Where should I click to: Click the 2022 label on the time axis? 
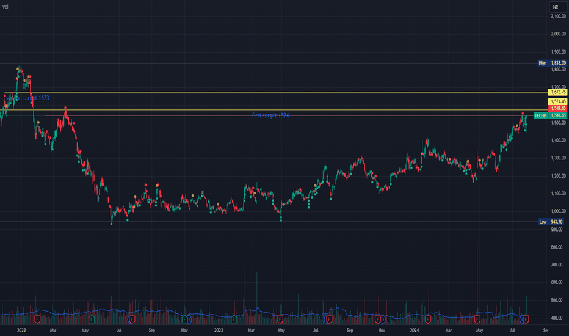pos(21,330)
